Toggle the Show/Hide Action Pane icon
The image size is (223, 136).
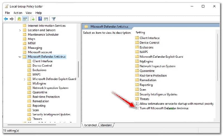[x=46, y=19]
